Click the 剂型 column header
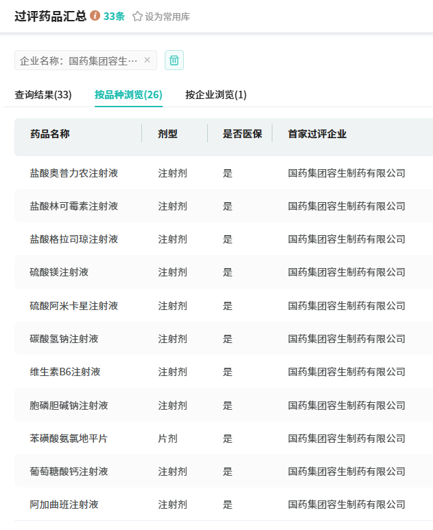The width and height of the screenshot is (433, 530). pos(167,134)
